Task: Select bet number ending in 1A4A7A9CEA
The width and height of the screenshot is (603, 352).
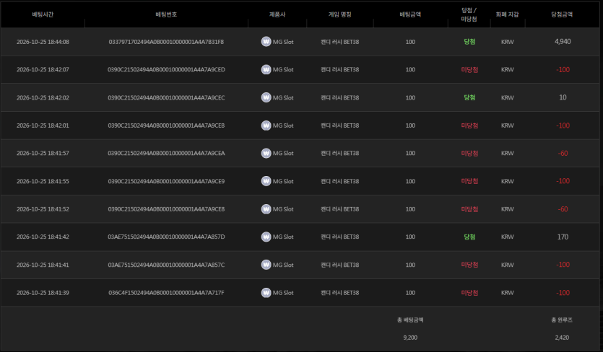Action: click(x=166, y=153)
